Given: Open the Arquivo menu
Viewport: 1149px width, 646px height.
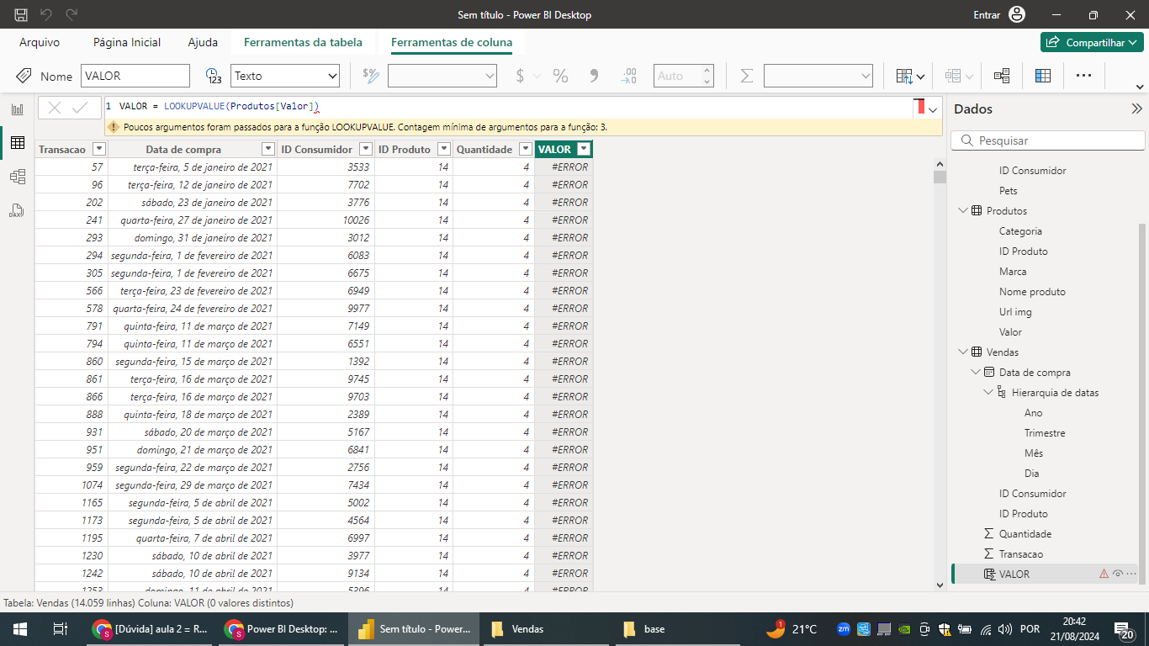Looking at the screenshot, I should point(40,42).
